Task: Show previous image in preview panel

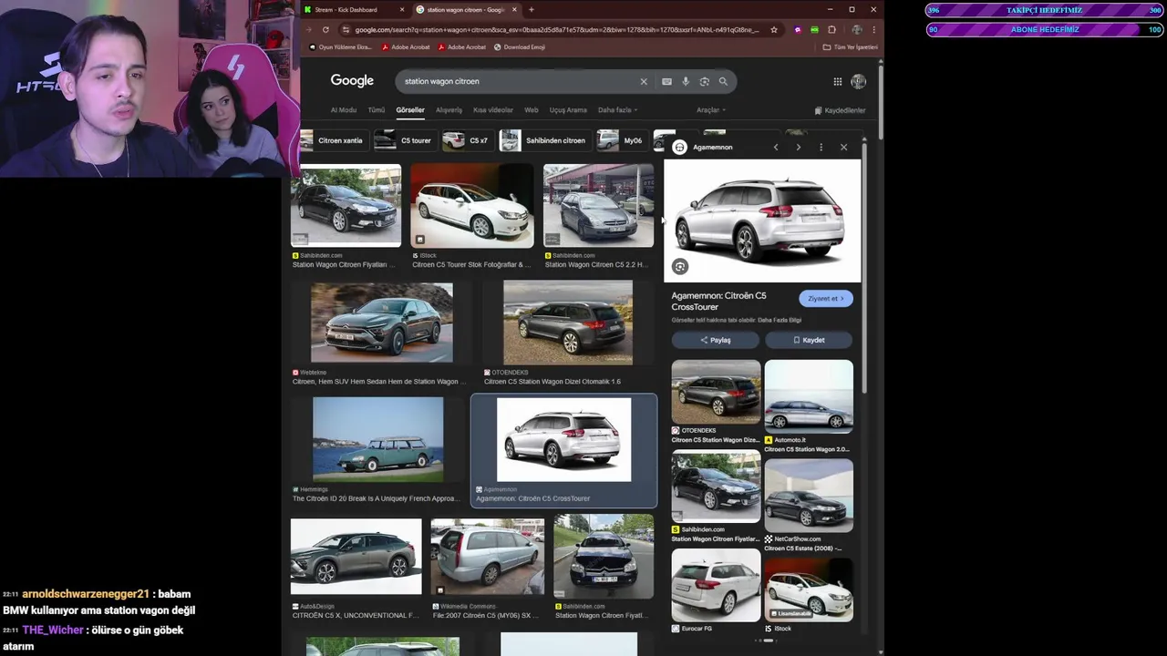Action: (776, 147)
